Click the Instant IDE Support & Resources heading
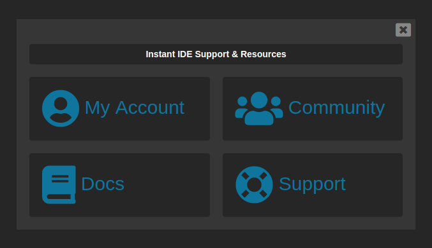 pos(216,54)
